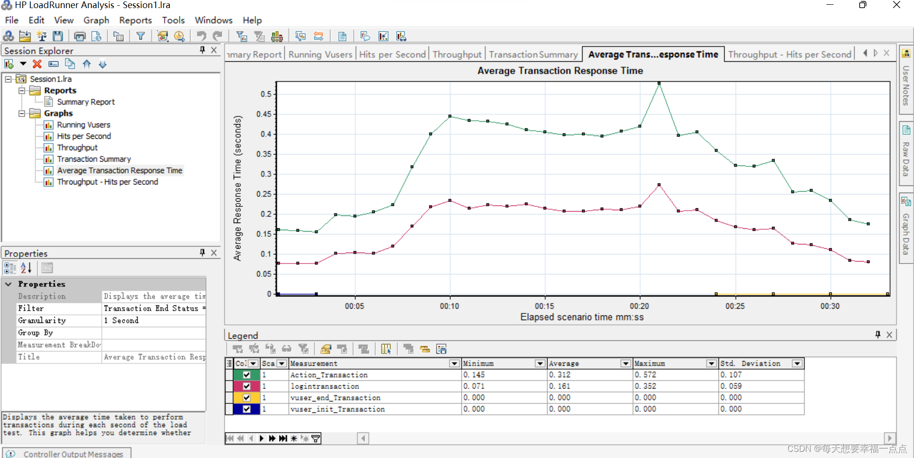Open the Minimum column dropdown arrow
914x458 pixels.
pos(540,363)
